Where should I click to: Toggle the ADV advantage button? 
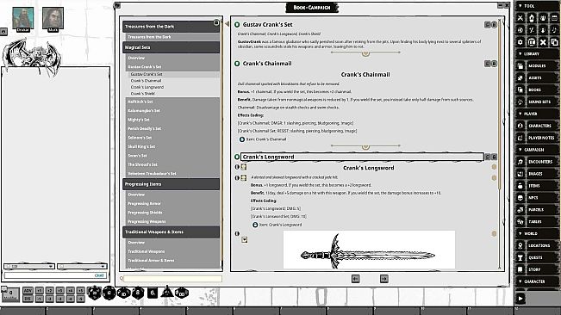tap(28, 291)
